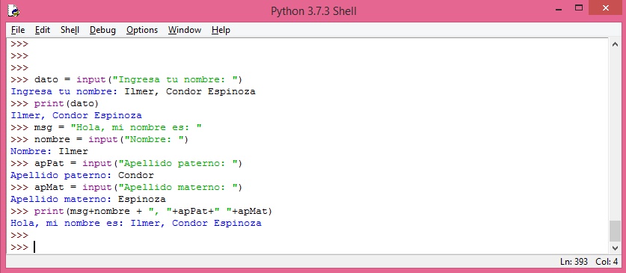Open the Shell menu
Screen dimensions: 626x273
[x=70, y=30]
